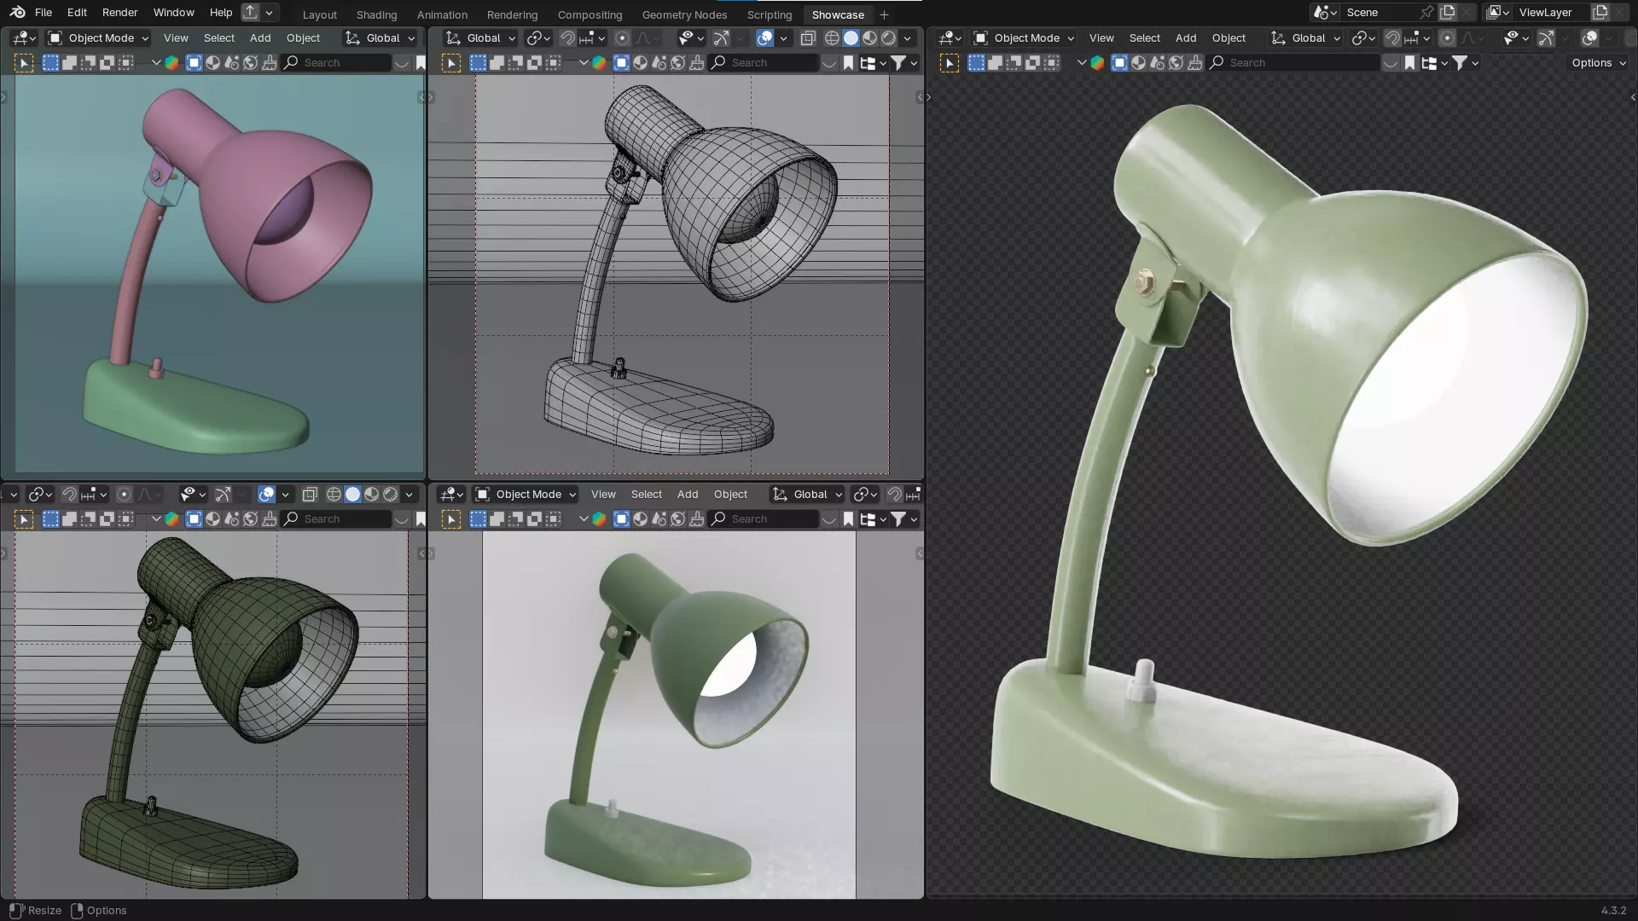Image resolution: width=1638 pixels, height=921 pixels.
Task: Click the Edit menu
Action: pyautogui.click(x=77, y=12)
